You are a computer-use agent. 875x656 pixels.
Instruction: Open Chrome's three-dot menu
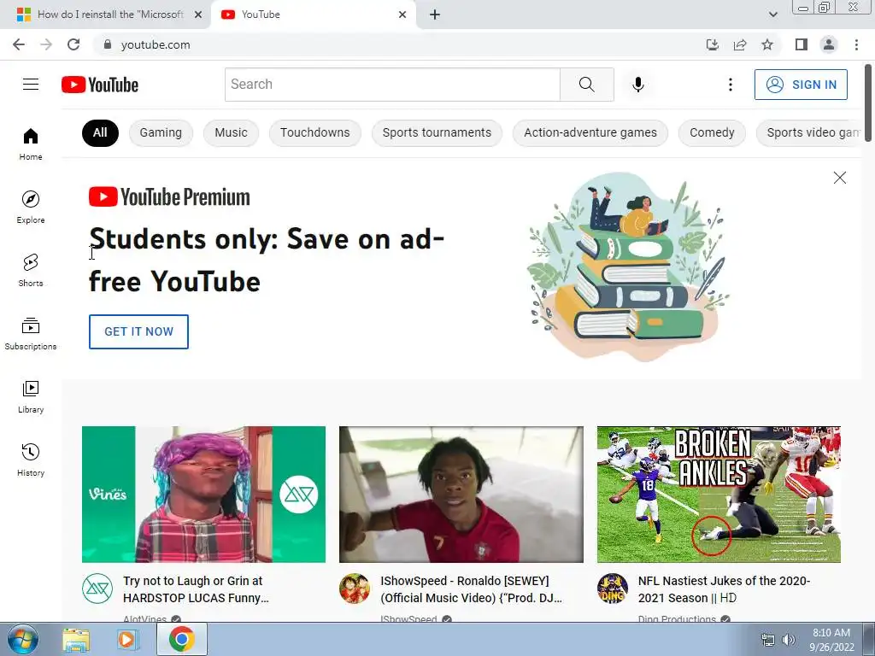pos(856,44)
